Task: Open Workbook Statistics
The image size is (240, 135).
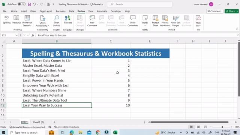Action: 27,21
